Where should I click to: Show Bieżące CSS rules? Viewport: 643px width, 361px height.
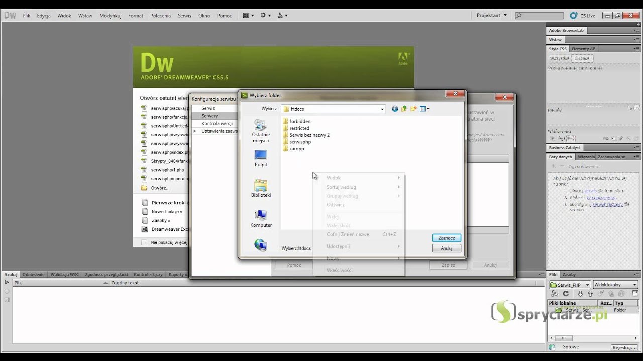pos(582,58)
